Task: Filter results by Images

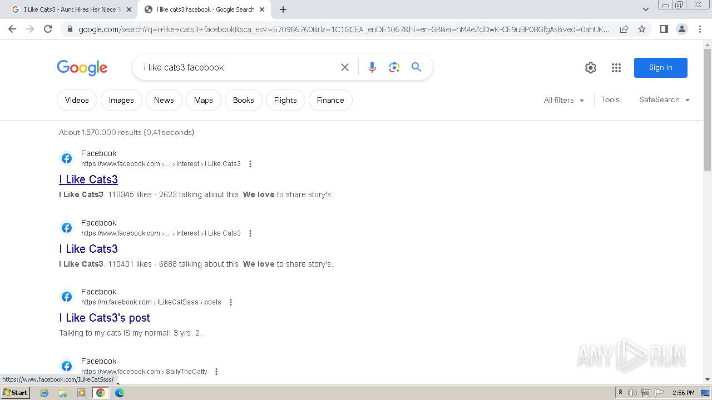Action: tap(121, 100)
